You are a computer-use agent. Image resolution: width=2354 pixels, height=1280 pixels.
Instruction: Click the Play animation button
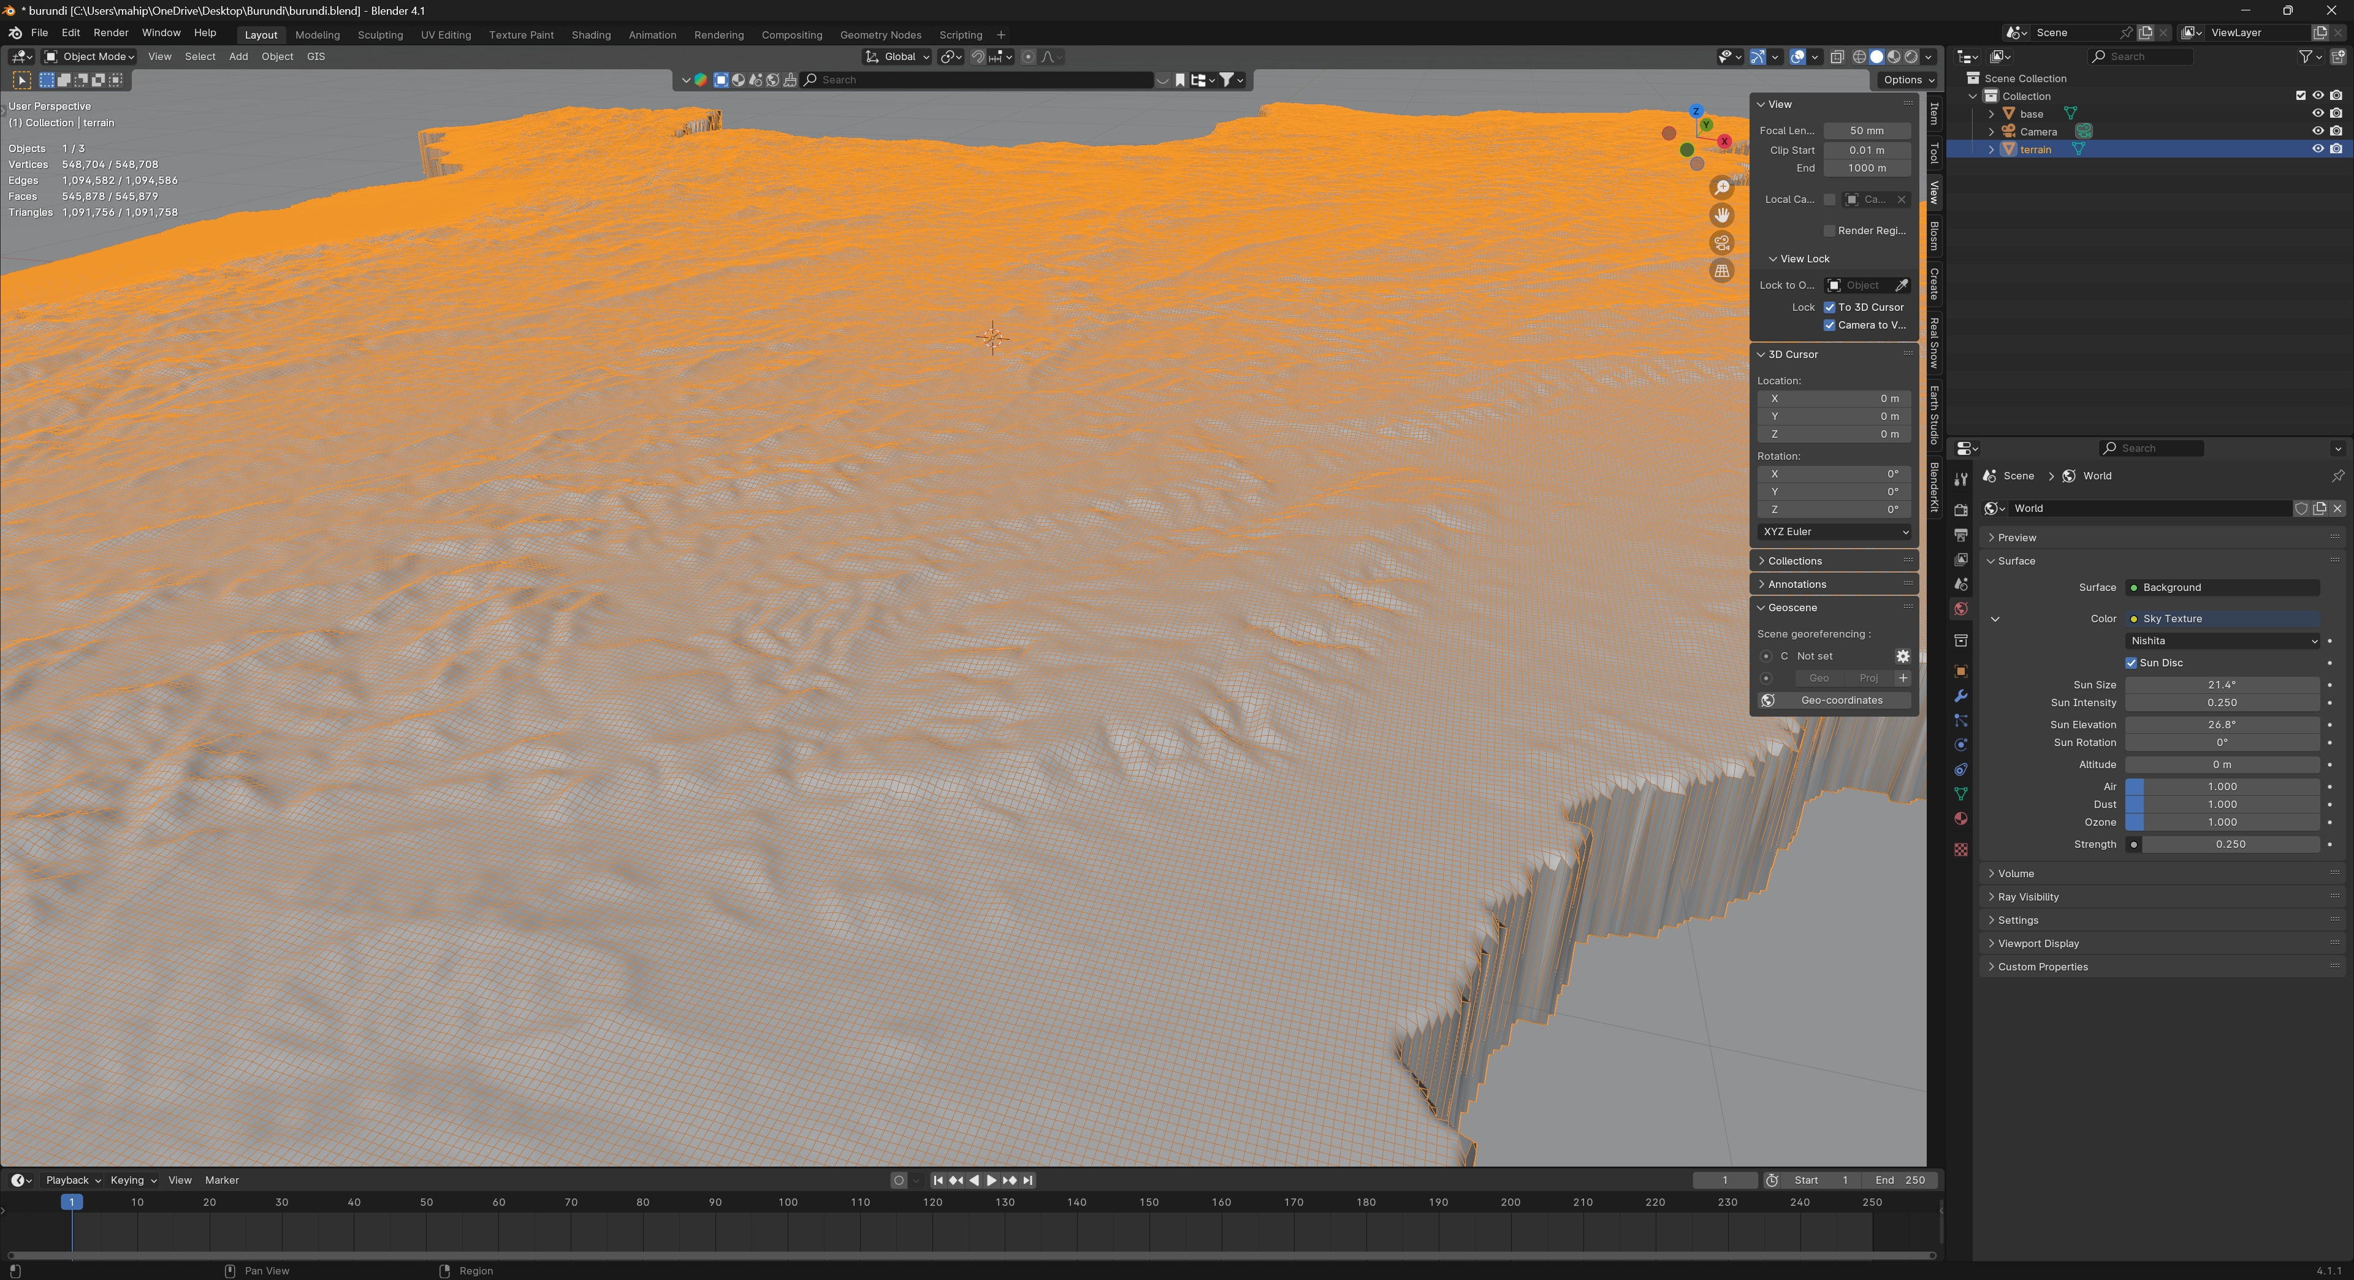pos(991,1181)
